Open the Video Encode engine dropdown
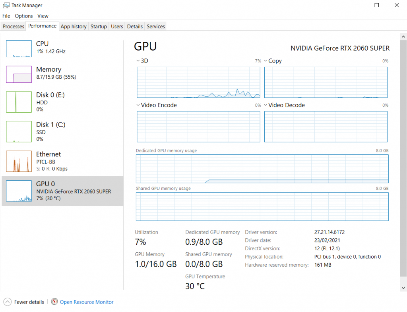 point(138,105)
